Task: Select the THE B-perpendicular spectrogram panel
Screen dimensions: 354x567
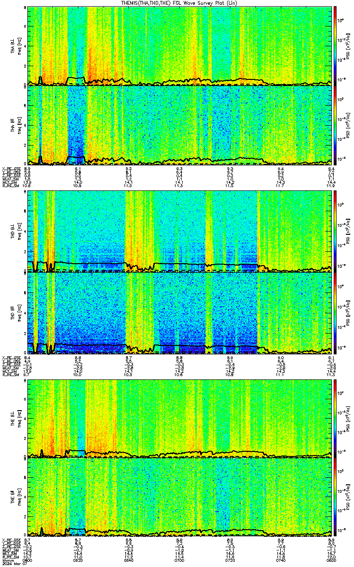Action: click(x=180, y=418)
